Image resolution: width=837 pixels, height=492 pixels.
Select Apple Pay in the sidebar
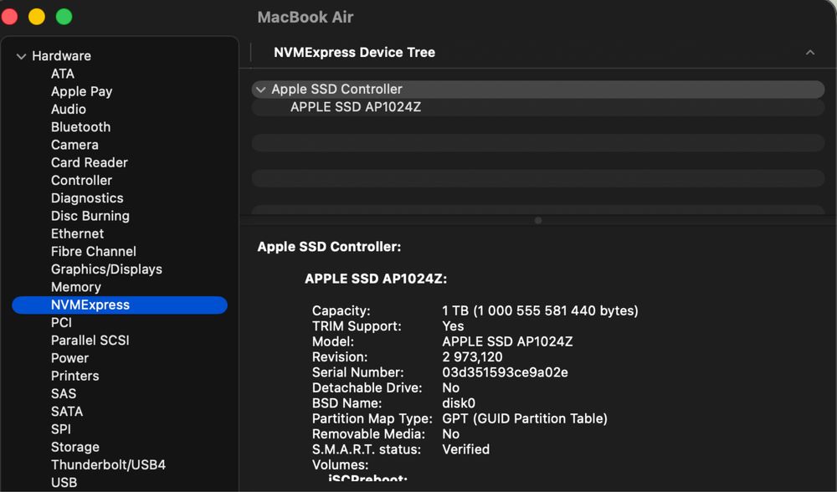click(x=82, y=91)
